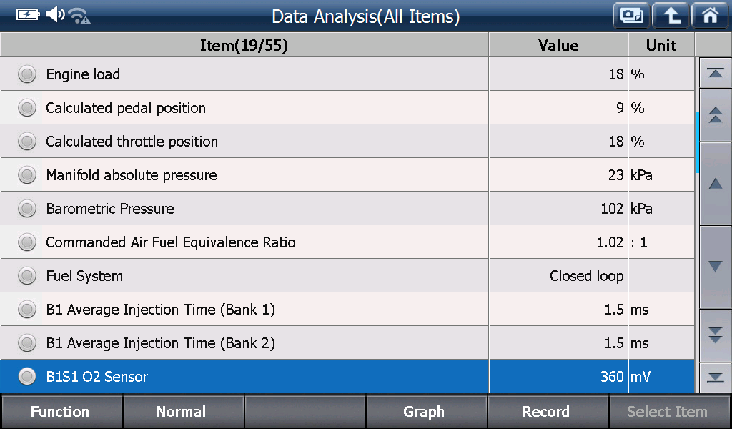This screenshot has height=429, width=732.
Task: Click the screenshot capture icon
Action: [x=631, y=16]
